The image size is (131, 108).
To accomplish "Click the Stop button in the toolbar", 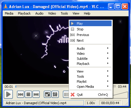I will point(28,94).
